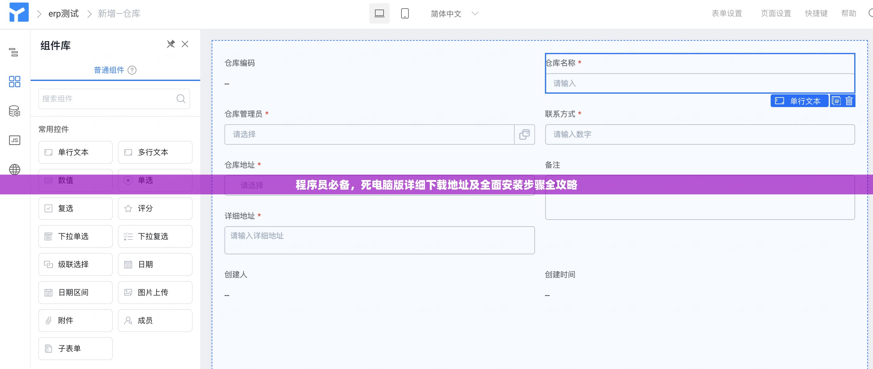This screenshot has height=369, width=873.
Task: Add the 日期区间 component
Action: click(x=75, y=293)
